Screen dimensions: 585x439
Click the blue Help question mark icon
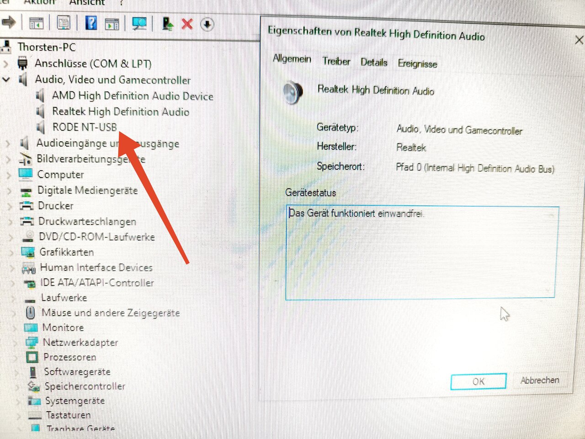[x=91, y=22]
